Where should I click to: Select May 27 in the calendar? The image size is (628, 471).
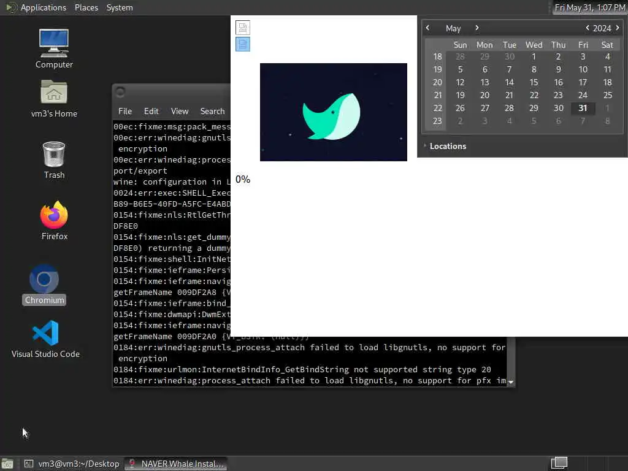[x=484, y=108]
